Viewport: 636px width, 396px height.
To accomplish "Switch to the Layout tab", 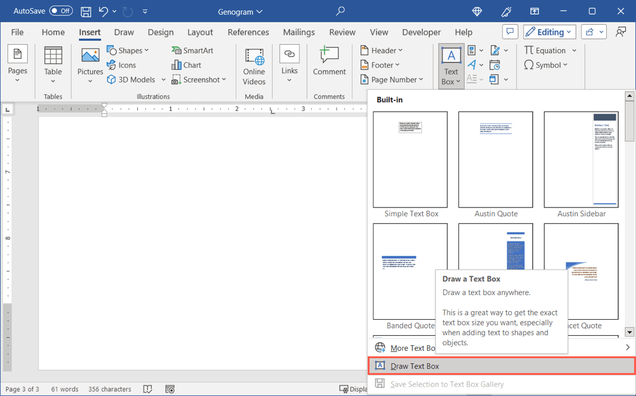I will [x=200, y=32].
